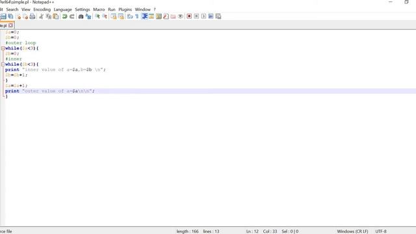Collapse the inner while($b<3) fold block

(3, 64)
